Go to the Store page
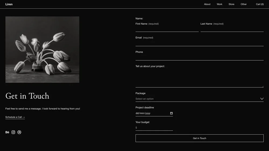 [x=231, y=4]
